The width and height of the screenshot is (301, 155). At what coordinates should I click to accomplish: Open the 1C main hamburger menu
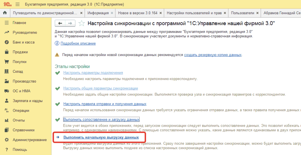click(17, 4)
